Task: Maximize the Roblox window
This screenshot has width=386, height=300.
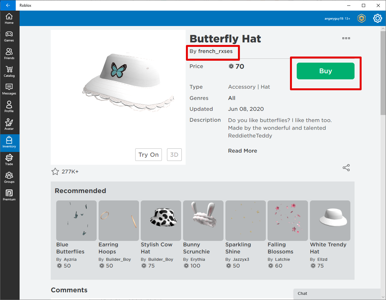Action: click(x=364, y=5)
